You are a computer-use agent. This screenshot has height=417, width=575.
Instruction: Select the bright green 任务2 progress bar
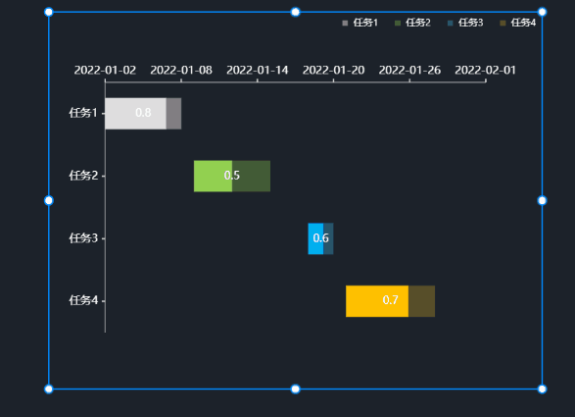coord(214,176)
